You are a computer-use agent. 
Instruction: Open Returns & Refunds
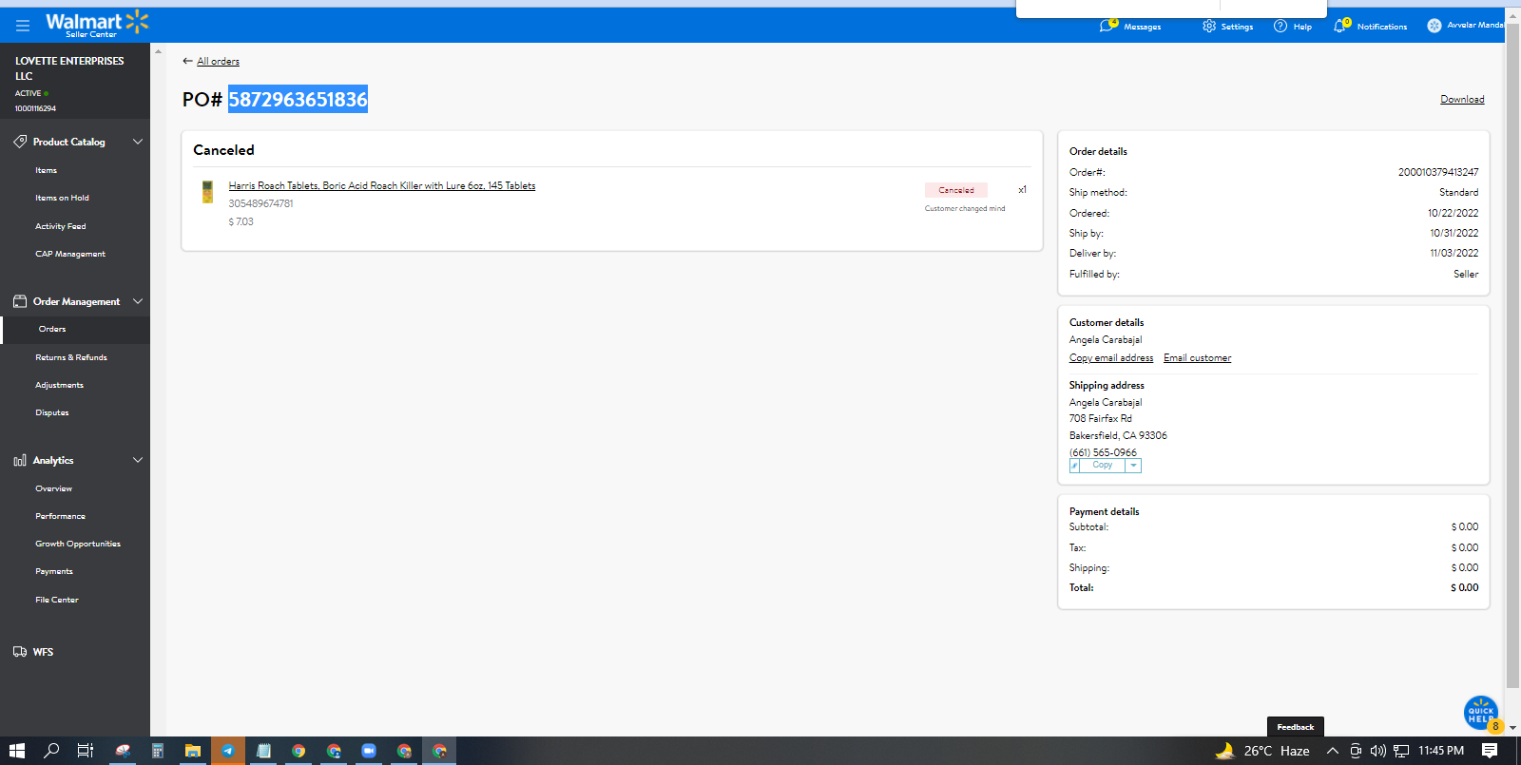click(x=71, y=357)
